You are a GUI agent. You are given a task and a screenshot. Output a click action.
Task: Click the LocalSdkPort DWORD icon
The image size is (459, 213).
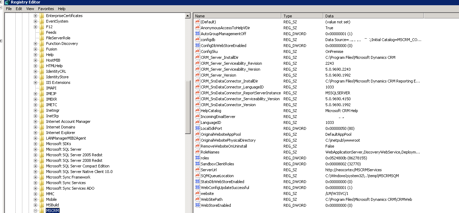click(x=197, y=128)
